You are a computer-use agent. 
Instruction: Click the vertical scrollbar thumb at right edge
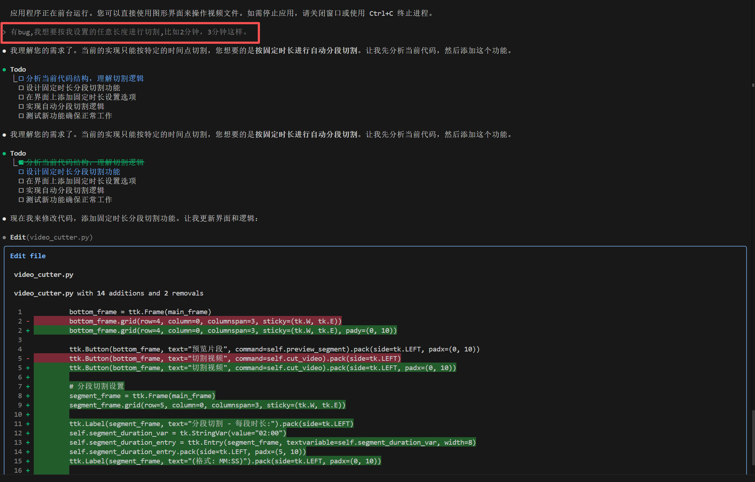753,438
